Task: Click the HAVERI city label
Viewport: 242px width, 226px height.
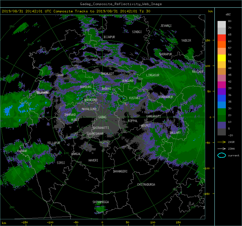Action: [93, 160]
